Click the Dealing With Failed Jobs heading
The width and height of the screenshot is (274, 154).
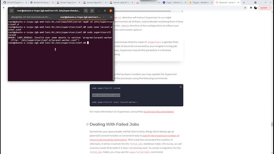point(114,124)
